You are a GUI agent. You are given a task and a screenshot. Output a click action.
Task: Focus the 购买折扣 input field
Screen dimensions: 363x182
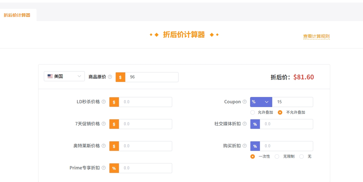point(286,146)
